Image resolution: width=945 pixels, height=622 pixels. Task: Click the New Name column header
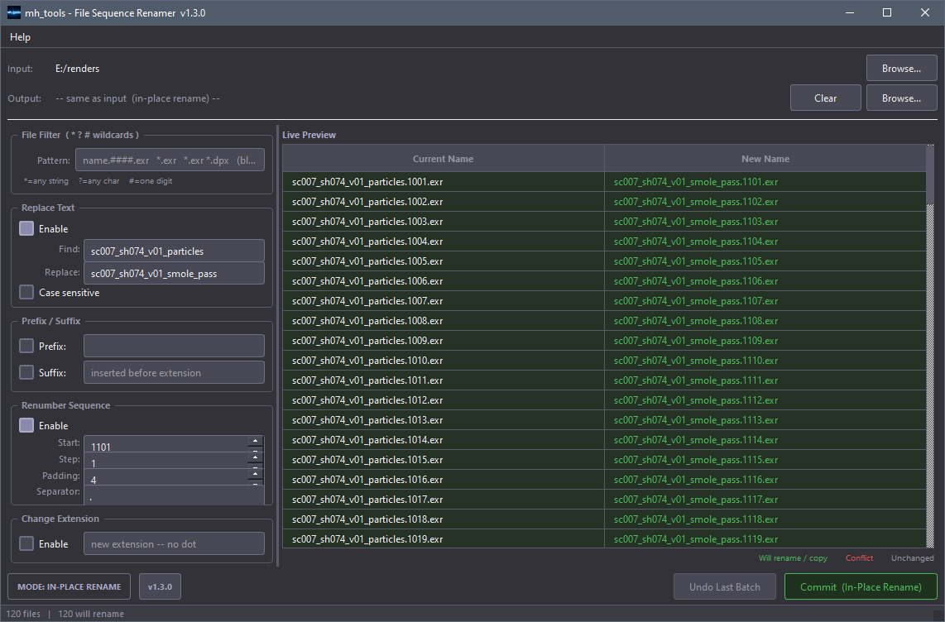tap(765, 159)
